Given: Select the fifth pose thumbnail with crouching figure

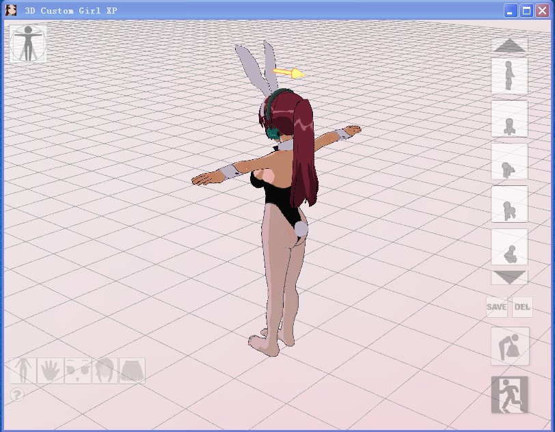Looking at the screenshot, I should pos(509,247).
